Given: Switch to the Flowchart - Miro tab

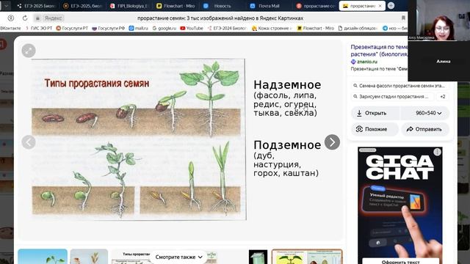Looking at the screenshot, I should 176,6.
